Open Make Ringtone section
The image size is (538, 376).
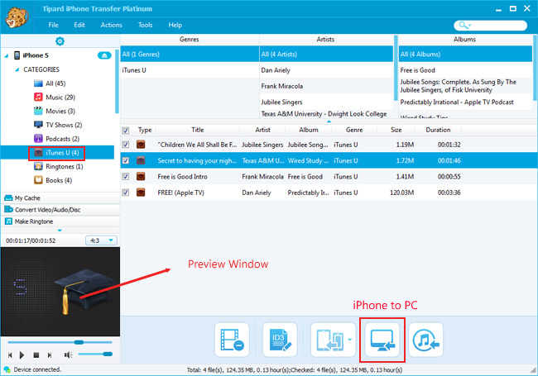point(60,221)
